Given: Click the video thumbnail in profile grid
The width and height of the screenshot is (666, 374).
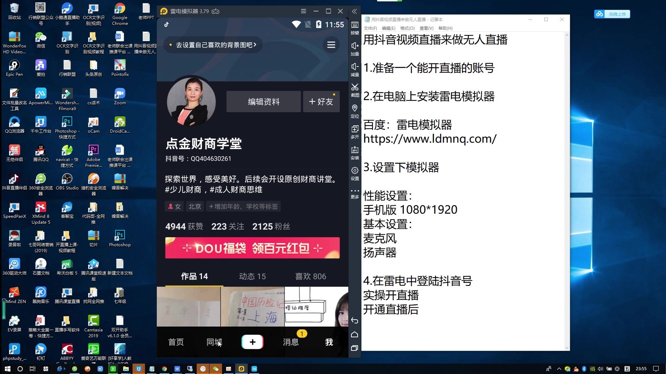Looking at the screenshot, I should point(189,306).
